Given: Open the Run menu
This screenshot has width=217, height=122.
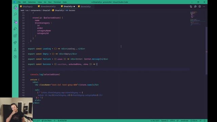Looking at the screenshot, I should click(50, 2).
